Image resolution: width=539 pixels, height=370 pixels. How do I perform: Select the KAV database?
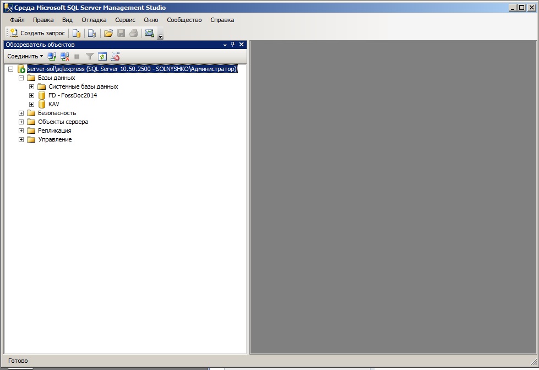53,104
